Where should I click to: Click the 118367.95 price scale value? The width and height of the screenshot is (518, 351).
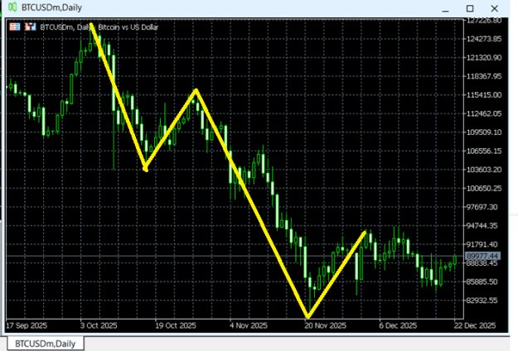[484, 76]
